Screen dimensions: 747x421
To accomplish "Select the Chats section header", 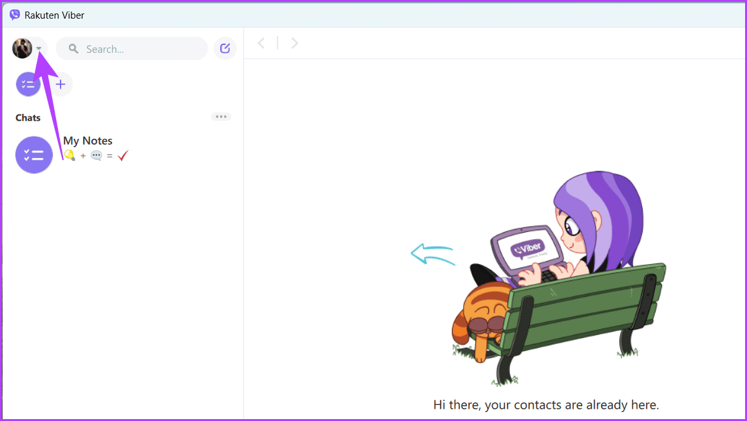I will click(x=27, y=118).
